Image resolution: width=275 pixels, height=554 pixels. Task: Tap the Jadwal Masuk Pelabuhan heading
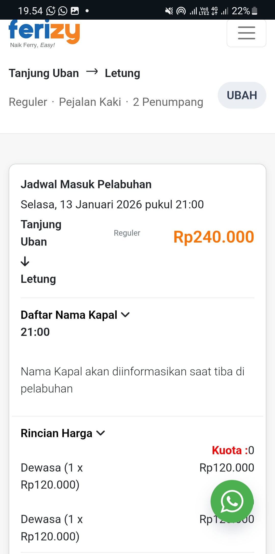pos(86,184)
